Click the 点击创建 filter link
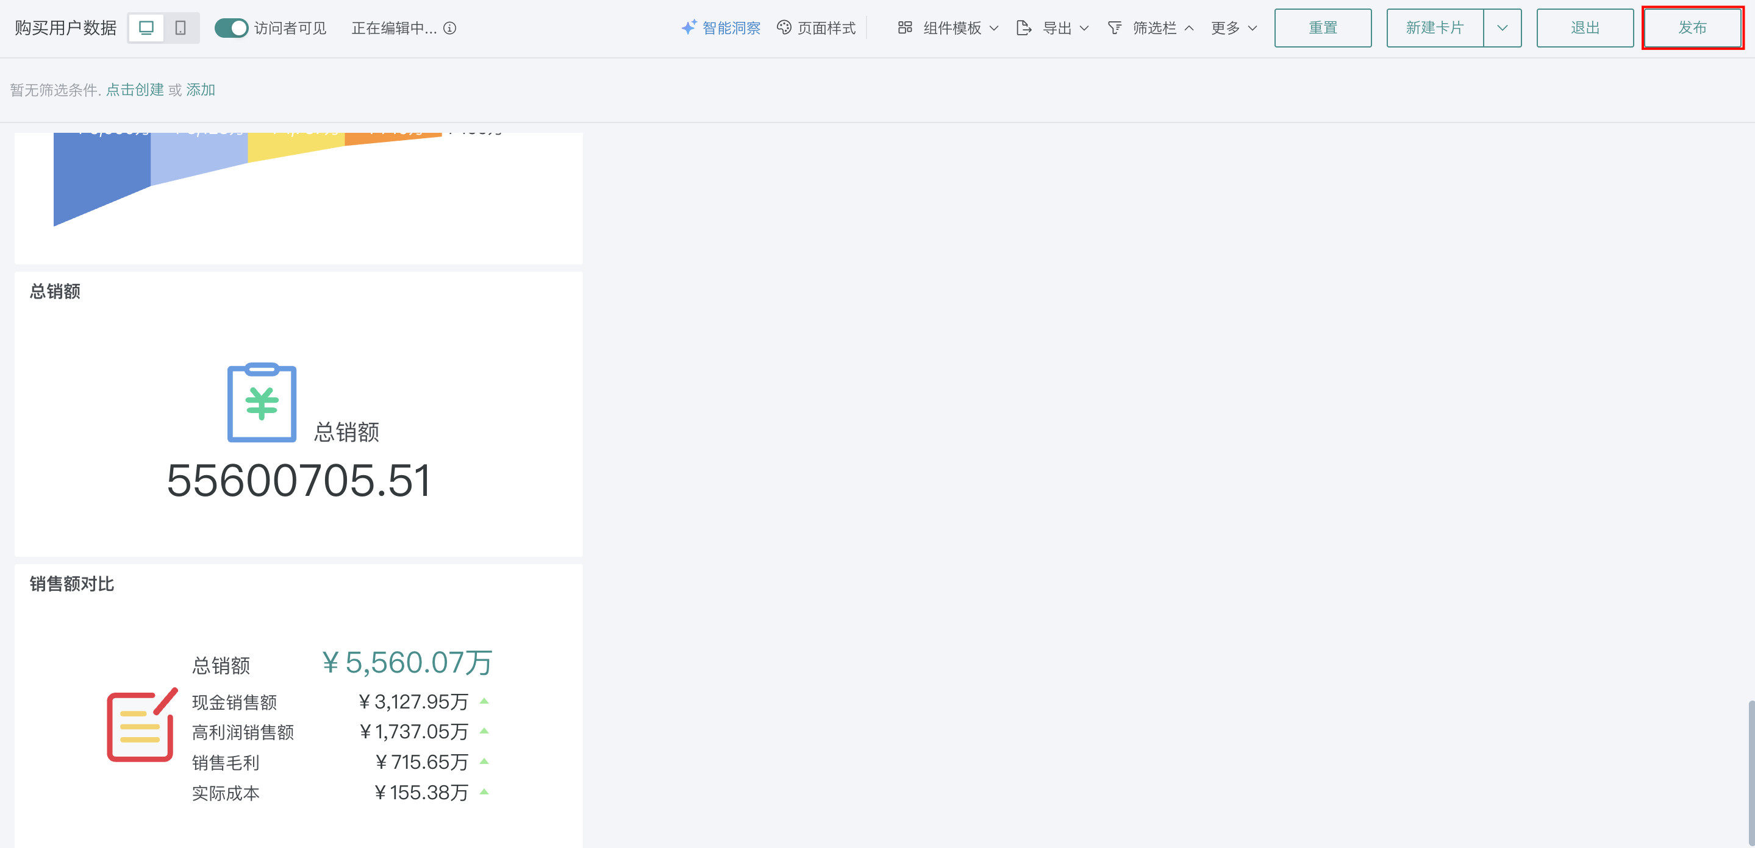 [135, 90]
